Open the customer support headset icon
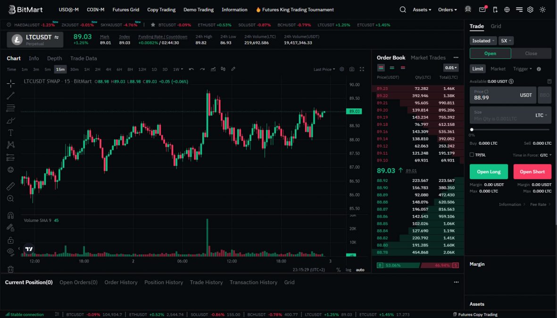This screenshot has height=318, width=557. click(x=468, y=9)
